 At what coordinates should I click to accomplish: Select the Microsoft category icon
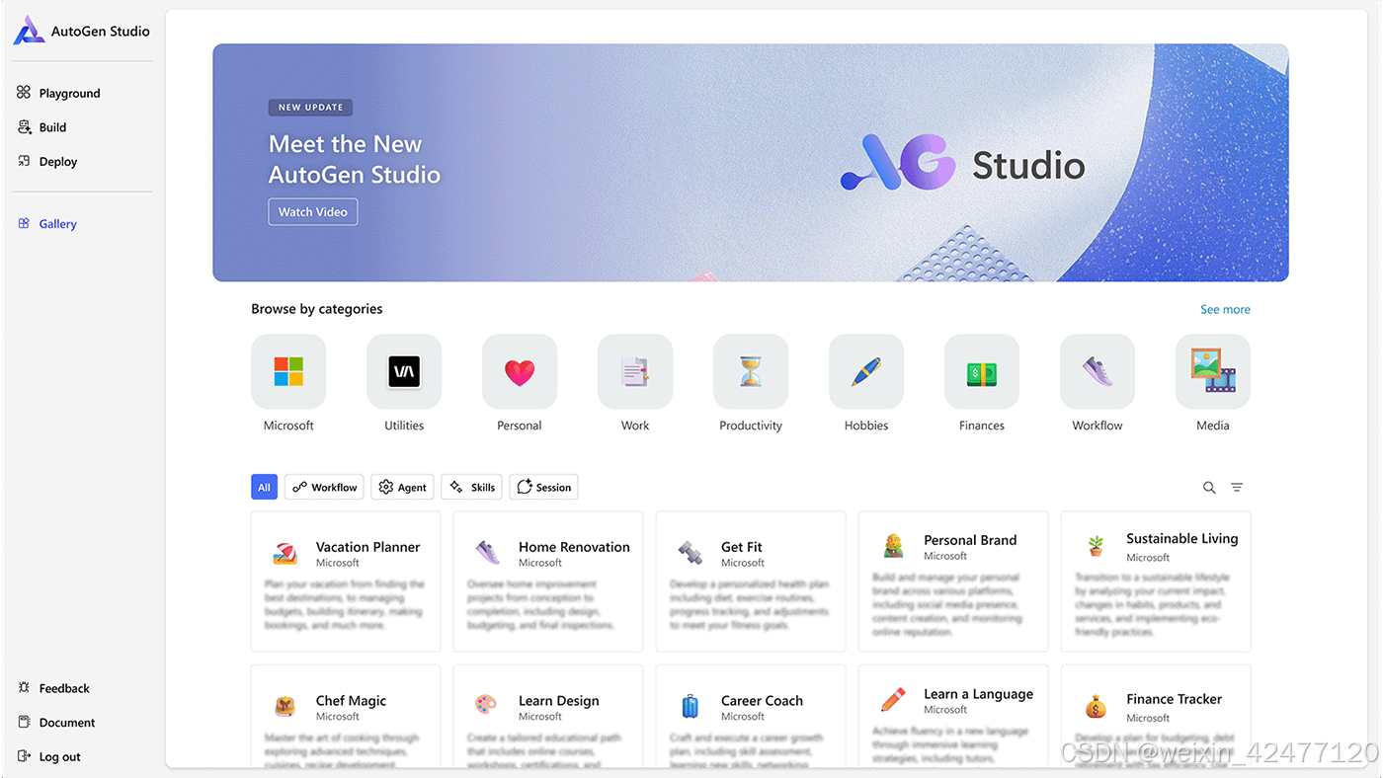coord(288,371)
